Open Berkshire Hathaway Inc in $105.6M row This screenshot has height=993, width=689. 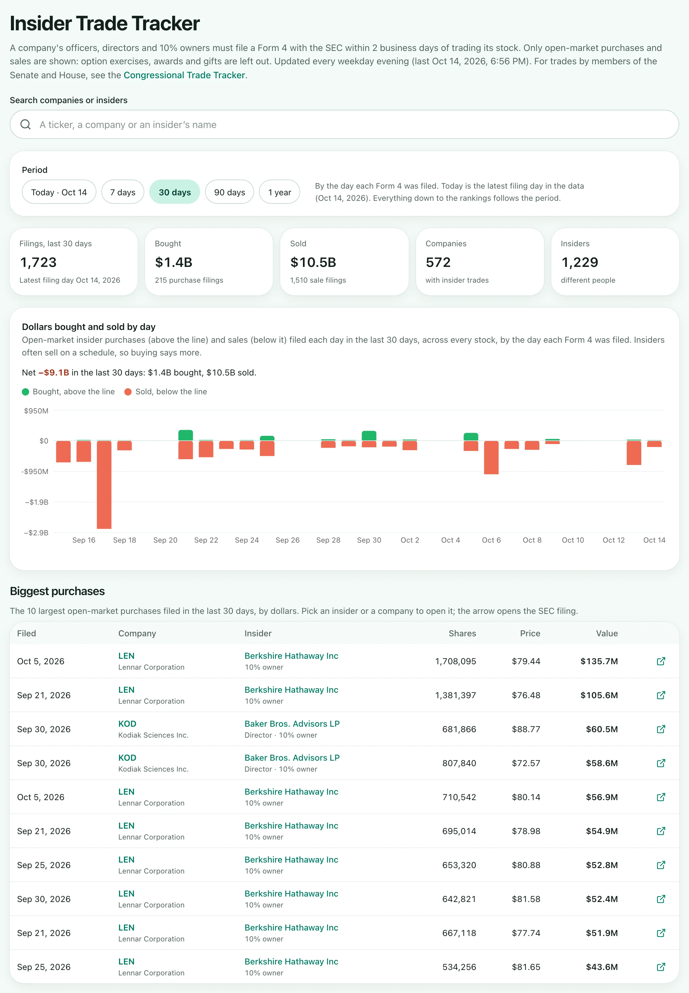[291, 689]
